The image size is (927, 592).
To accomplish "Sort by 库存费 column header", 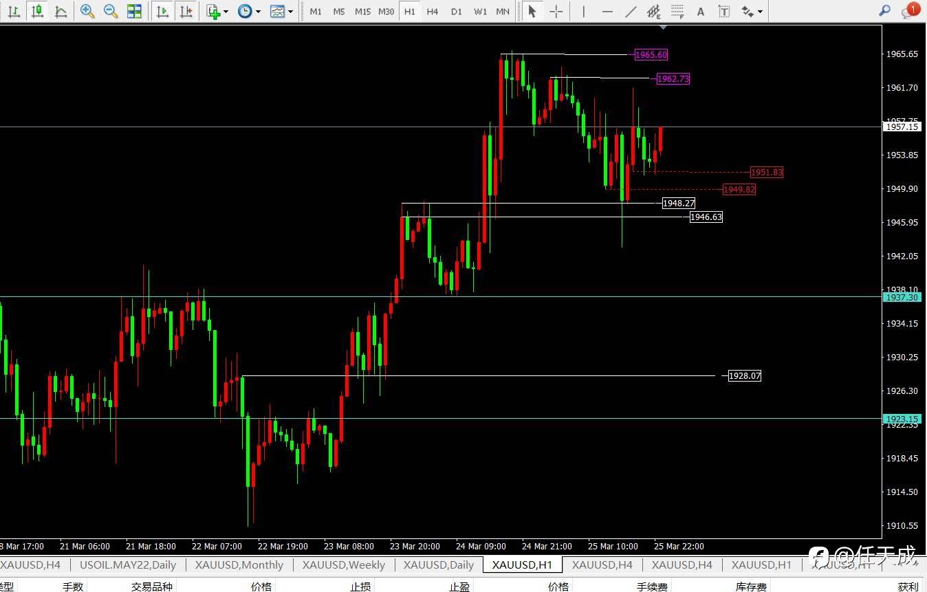I will (x=751, y=586).
